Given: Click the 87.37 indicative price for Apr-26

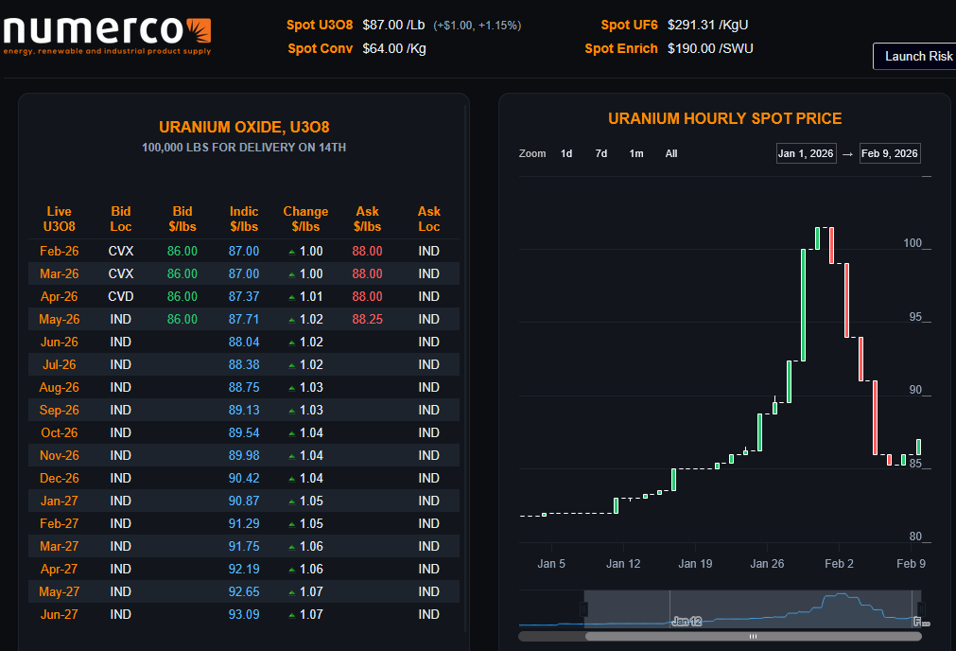Looking at the screenshot, I should [x=244, y=296].
